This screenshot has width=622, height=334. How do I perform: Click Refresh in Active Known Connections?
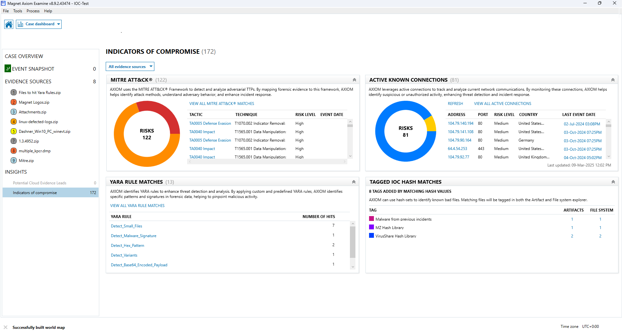[455, 104]
